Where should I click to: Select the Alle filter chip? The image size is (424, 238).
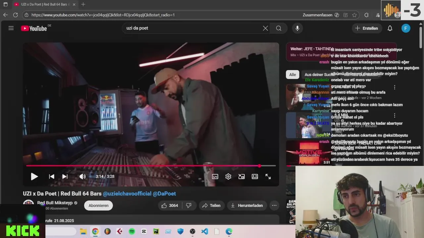(292, 75)
